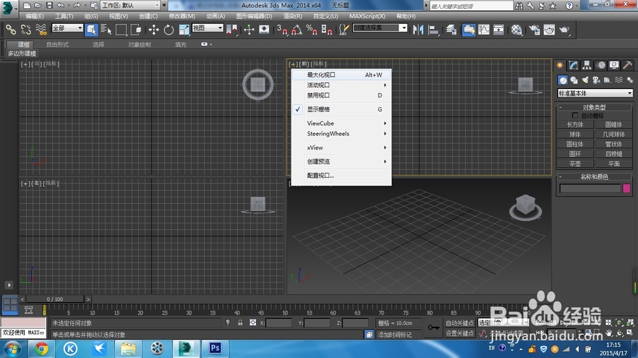Click the 茶壶 teapot button
638x358 pixels.
pos(575,164)
